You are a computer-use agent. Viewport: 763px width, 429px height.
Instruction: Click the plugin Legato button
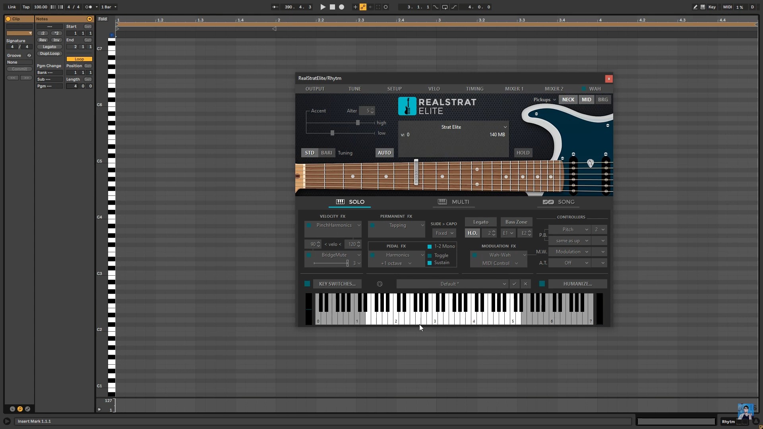pos(480,222)
